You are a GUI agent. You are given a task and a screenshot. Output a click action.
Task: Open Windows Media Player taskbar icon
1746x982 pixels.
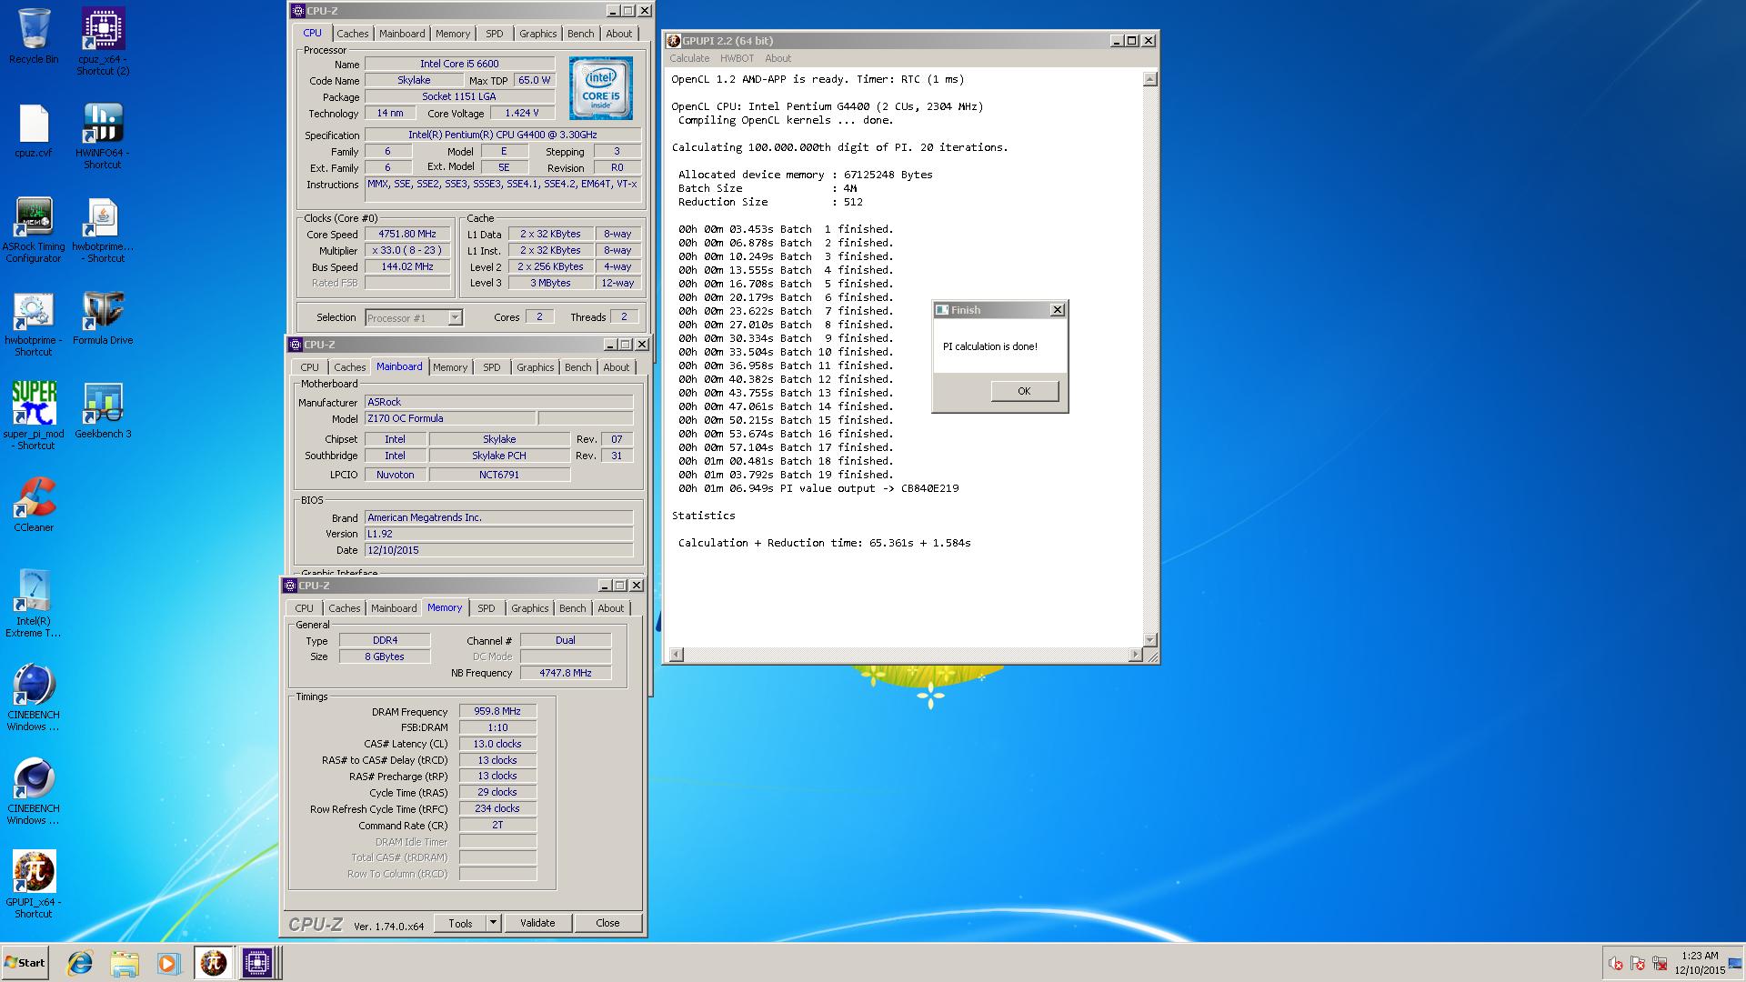click(x=168, y=963)
